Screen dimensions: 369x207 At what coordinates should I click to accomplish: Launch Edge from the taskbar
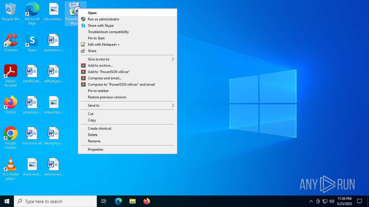[118, 201]
